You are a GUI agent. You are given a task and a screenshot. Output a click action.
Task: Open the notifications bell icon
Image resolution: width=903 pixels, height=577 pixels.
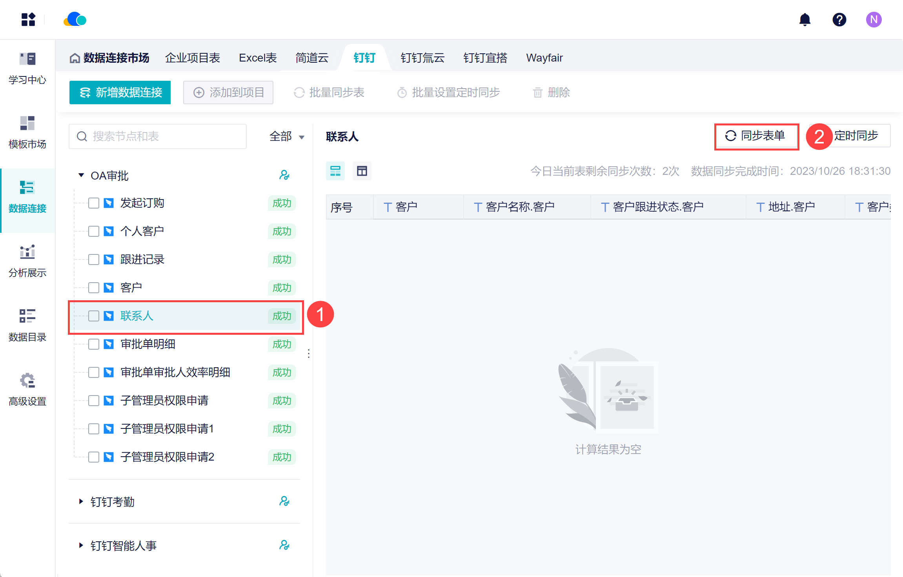click(805, 20)
